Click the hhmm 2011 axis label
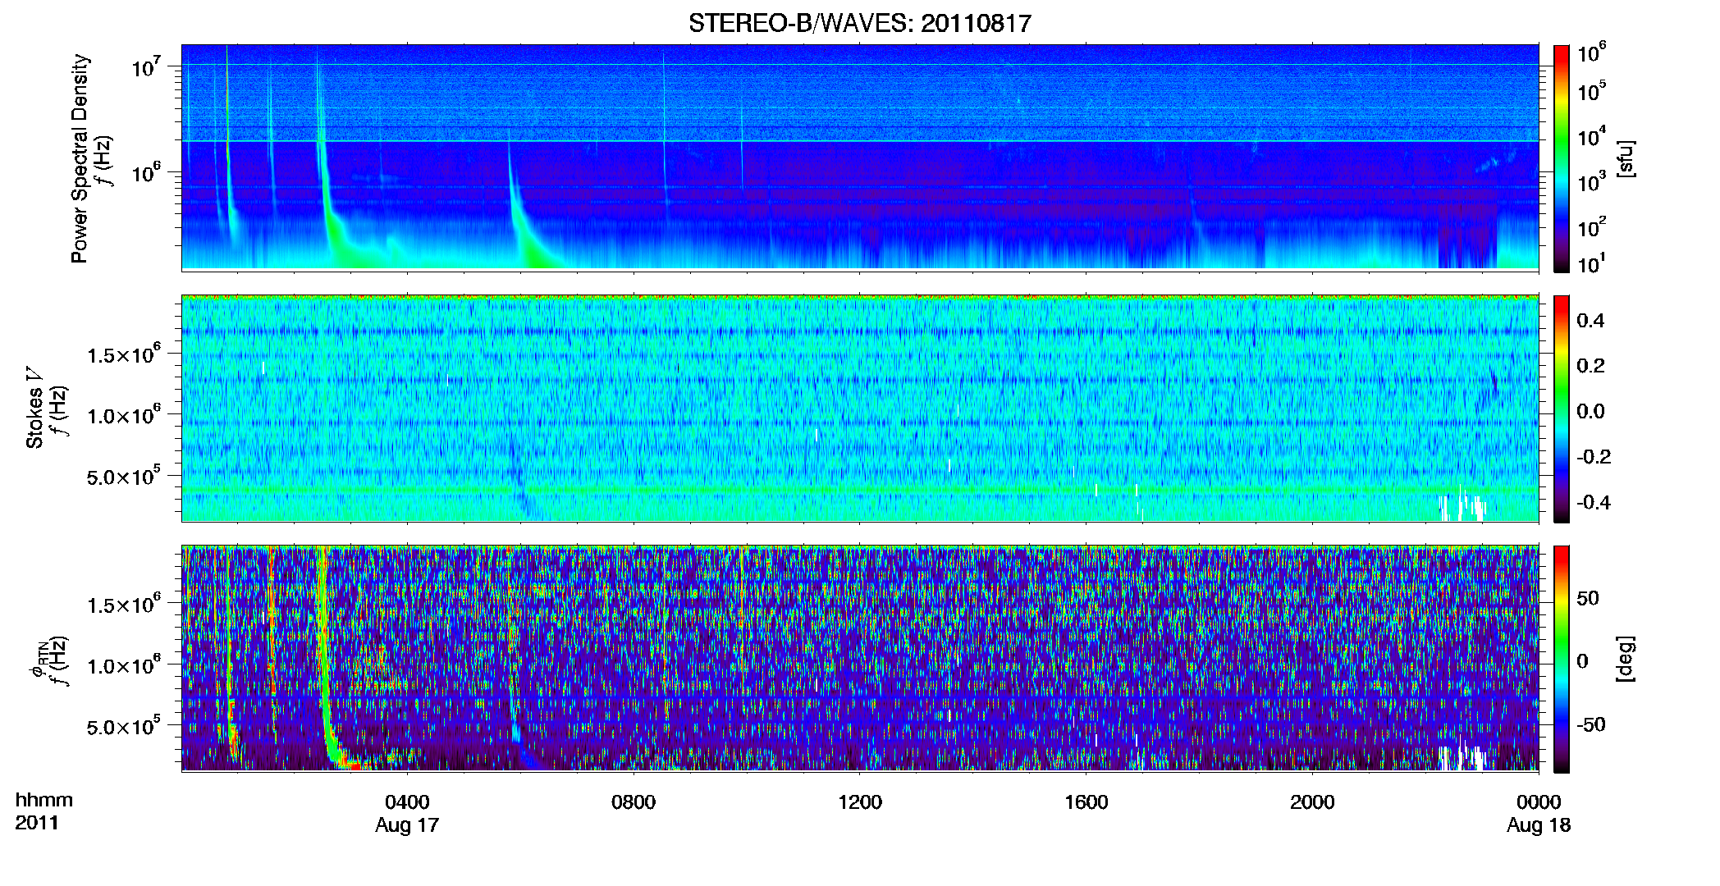The width and height of the screenshot is (1720, 886). pos(43,811)
